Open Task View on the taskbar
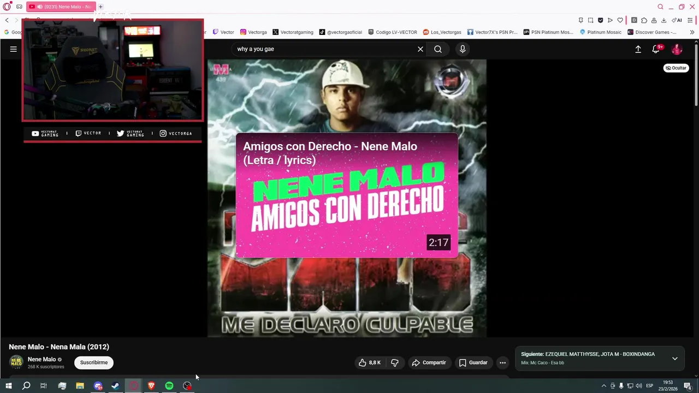This screenshot has height=393, width=699. coord(44,386)
